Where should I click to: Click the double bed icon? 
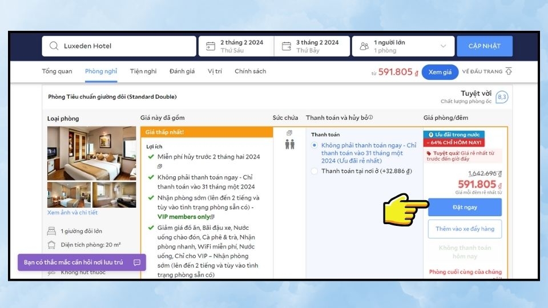pyautogui.click(x=51, y=231)
